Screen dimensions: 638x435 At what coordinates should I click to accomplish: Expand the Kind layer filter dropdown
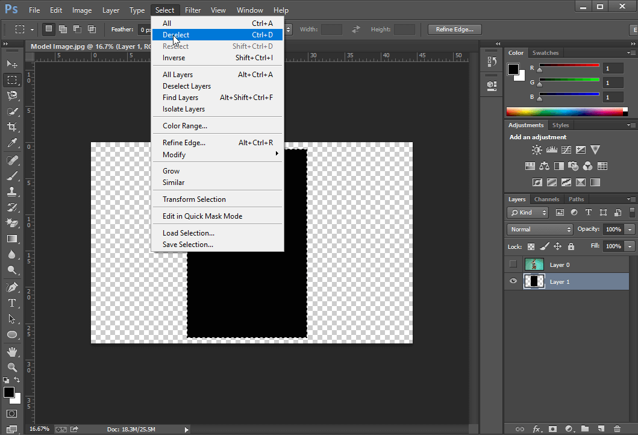(x=528, y=213)
